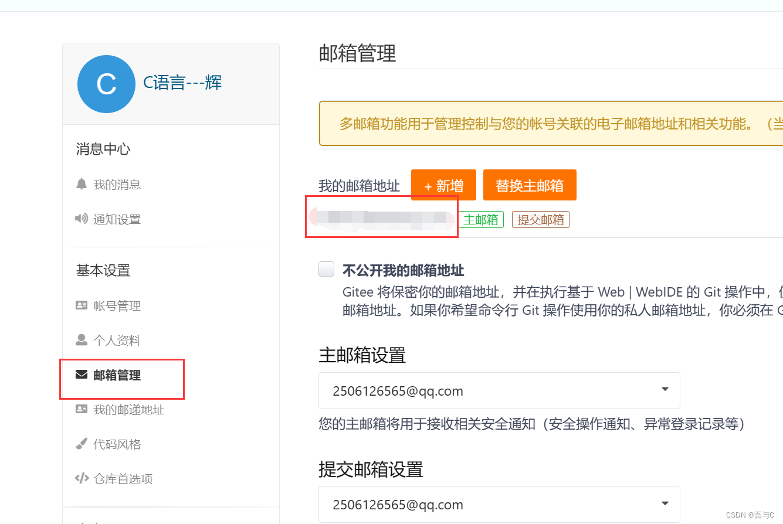Click the 我的邮箱地址 label
783x524 pixels.
coord(359,186)
